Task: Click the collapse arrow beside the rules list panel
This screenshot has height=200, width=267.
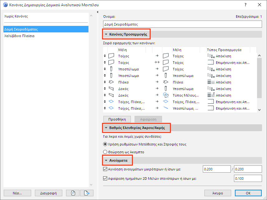Action: 98,12
